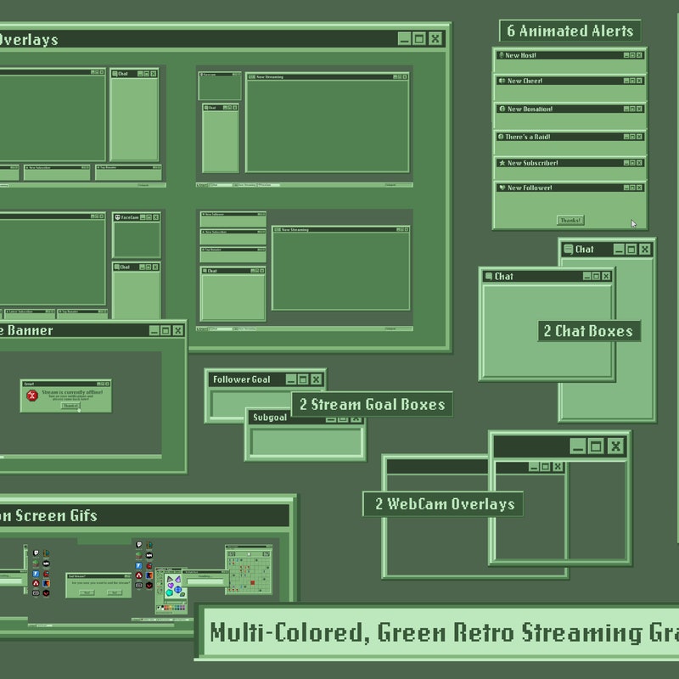
Task: Click the heart icon on the New Follower alert
Action: [x=502, y=188]
